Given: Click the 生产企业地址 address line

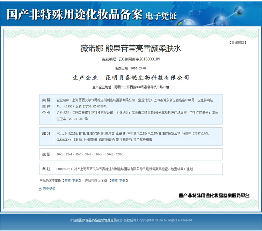Looking at the screenshot, I should 131,87.
